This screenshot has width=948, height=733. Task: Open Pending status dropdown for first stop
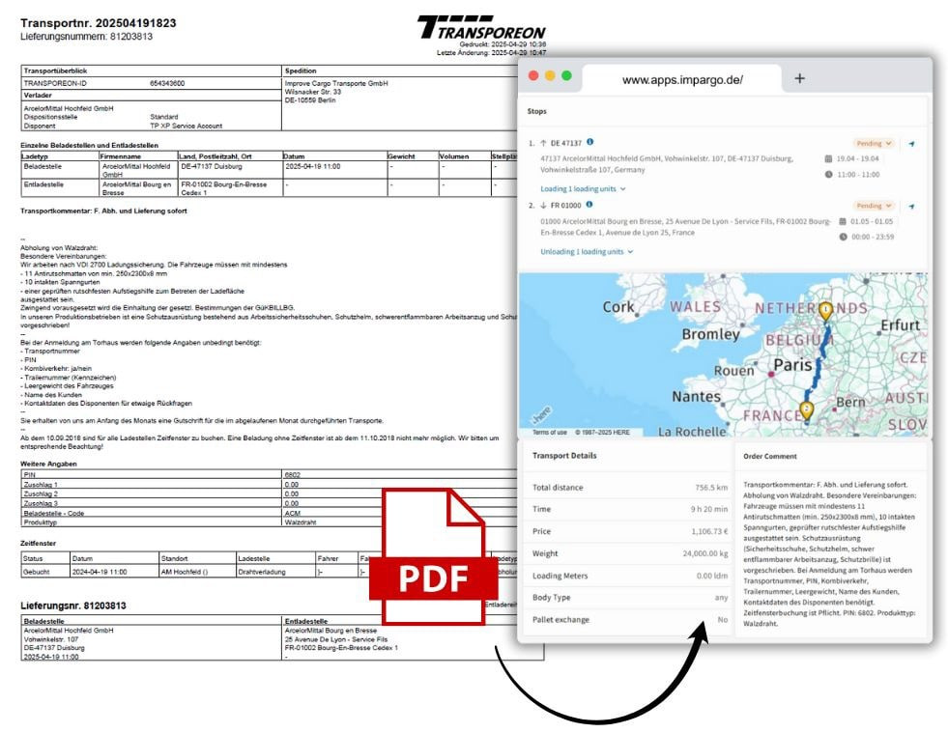[874, 144]
